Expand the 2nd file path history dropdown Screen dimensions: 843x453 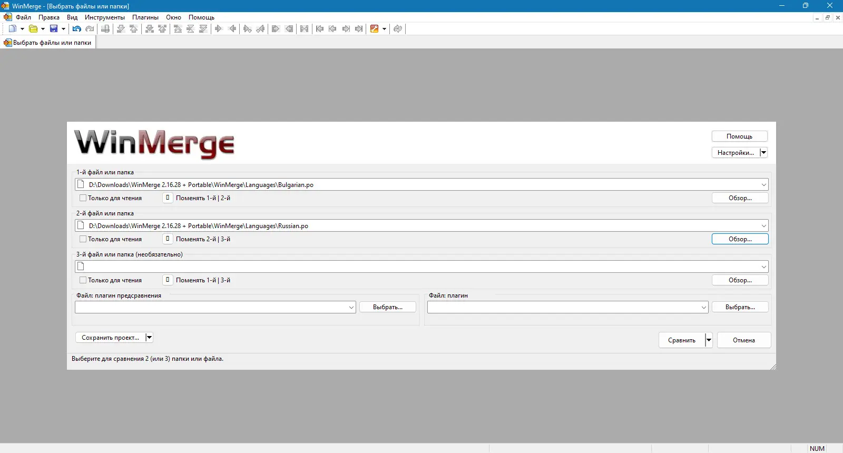coord(763,226)
